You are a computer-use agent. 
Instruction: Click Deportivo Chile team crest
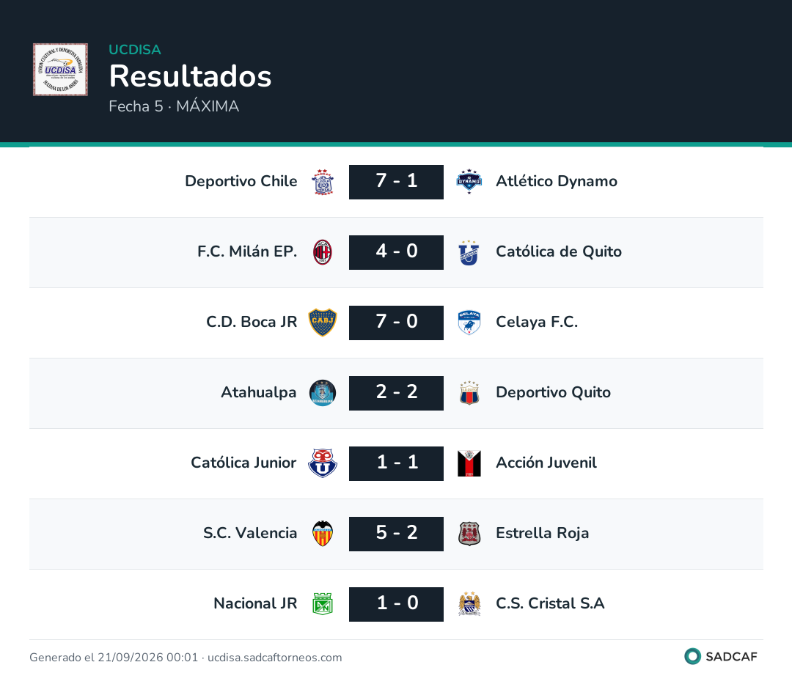[323, 182]
